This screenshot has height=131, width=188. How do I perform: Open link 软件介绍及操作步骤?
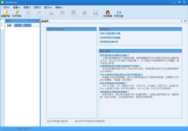pyautogui.click(x=110, y=33)
